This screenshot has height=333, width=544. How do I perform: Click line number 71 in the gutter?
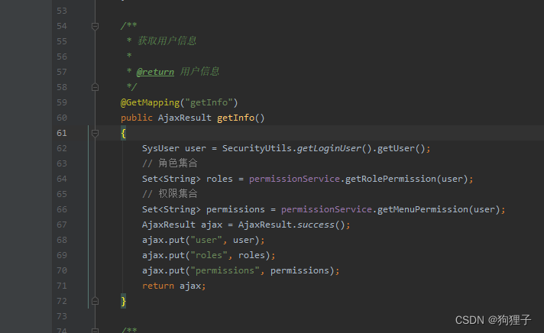[62, 286]
